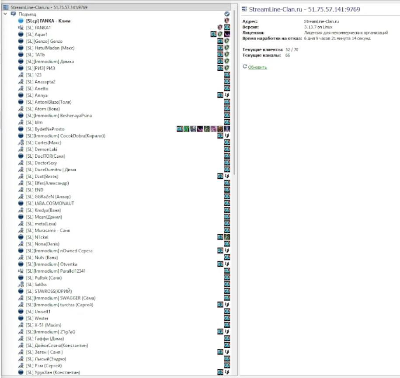Click the muted microphone icon beside FANKA1
400x378 pixels.
(21, 28)
